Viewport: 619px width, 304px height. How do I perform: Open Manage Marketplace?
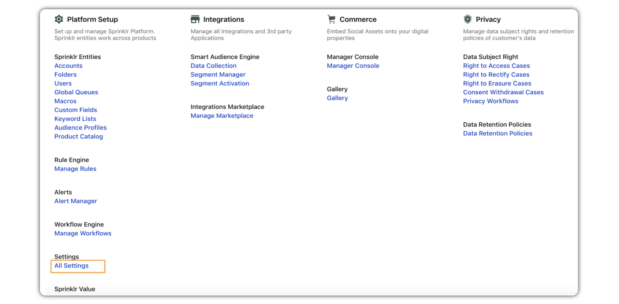222,116
